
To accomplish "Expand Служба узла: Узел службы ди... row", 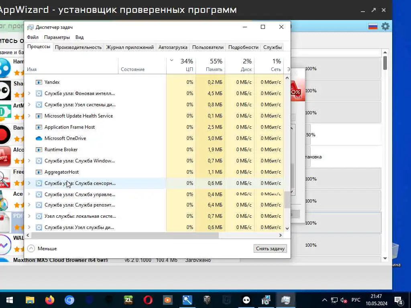I will pyautogui.click(x=29, y=227).
